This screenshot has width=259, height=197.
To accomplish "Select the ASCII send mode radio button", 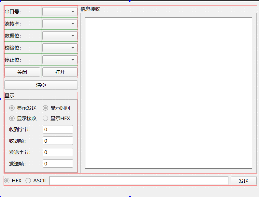I will [36, 181].
